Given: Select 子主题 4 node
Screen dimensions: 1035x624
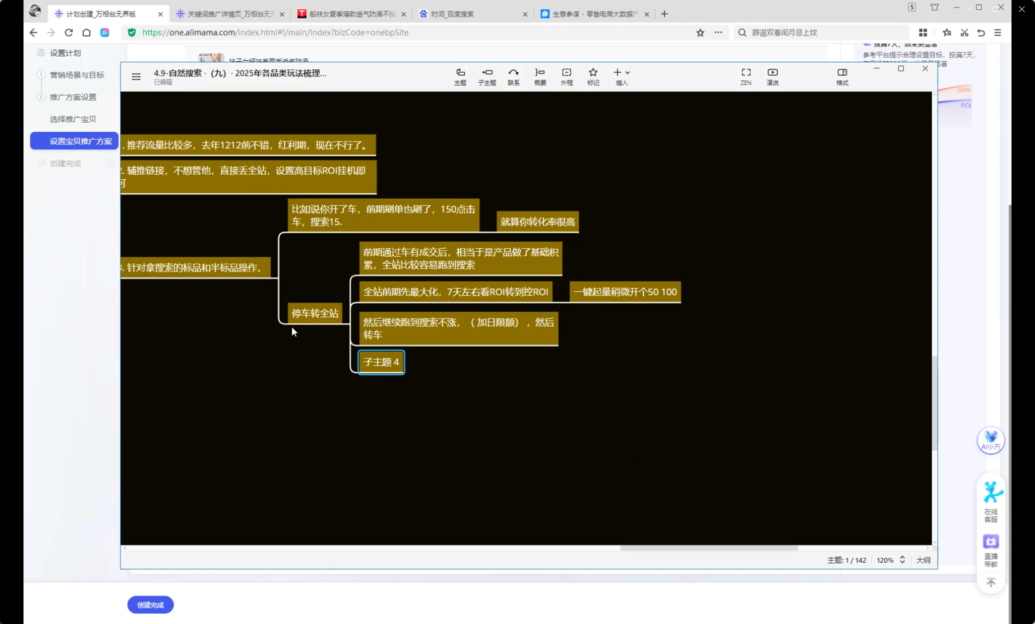Looking at the screenshot, I should coord(381,362).
